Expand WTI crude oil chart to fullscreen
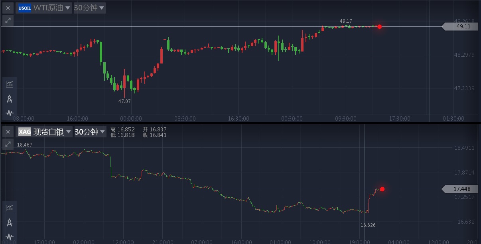The width and height of the screenshot is (481, 244). coord(8,20)
